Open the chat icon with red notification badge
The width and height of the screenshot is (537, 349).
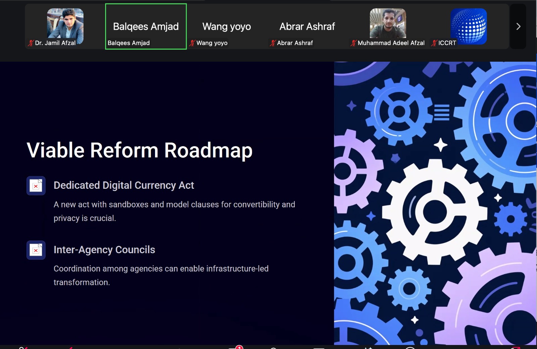pyautogui.click(x=236, y=348)
